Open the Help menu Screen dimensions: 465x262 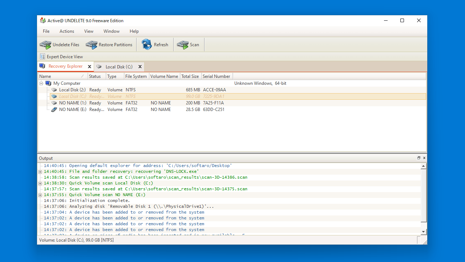134,31
